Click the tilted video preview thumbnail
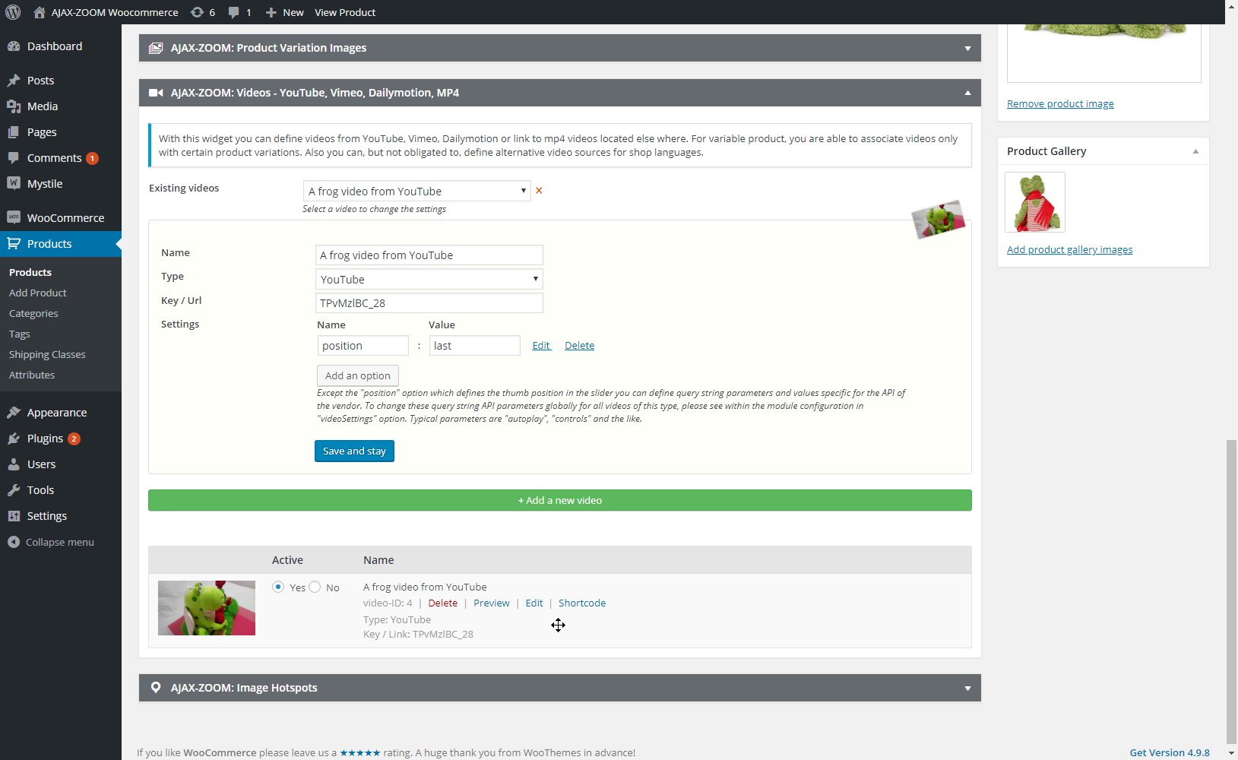1238x760 pixels. click(x=939, y=220)
